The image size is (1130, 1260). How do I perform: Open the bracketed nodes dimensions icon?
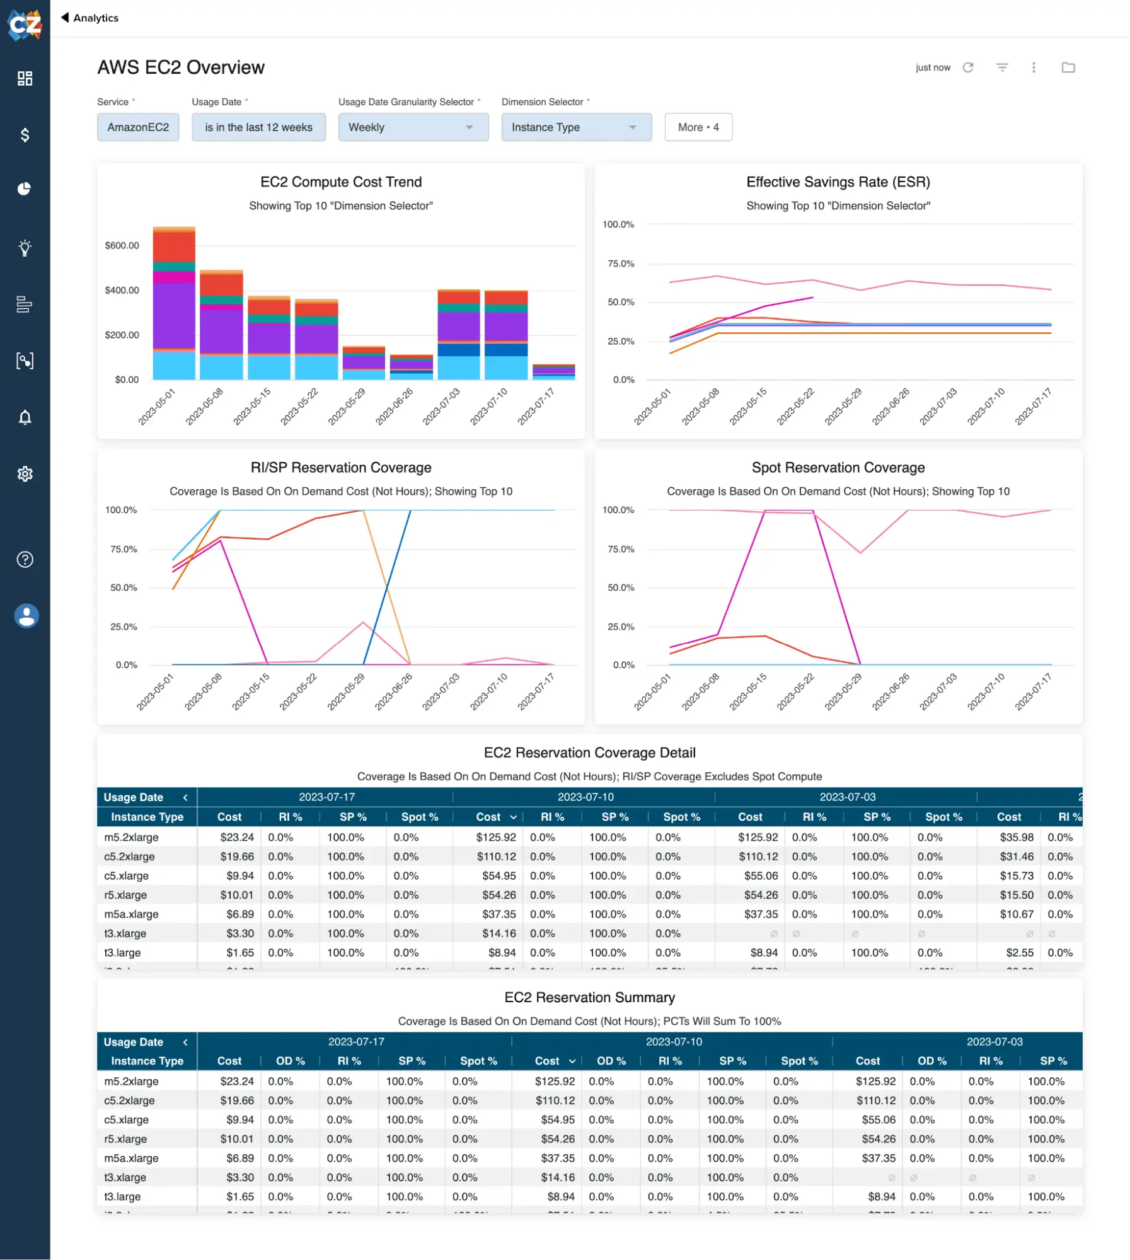25,361
